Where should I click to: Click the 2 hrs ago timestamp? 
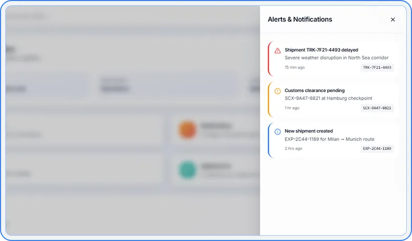[x=293, y=148]
